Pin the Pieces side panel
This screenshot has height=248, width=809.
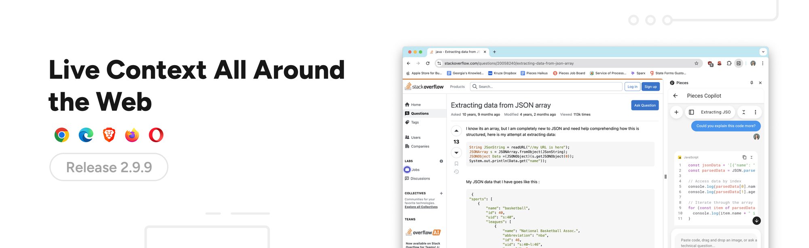tap(752, 83)
